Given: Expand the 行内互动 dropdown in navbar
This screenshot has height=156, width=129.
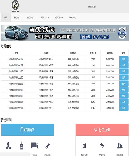Looking at the screenshot, I should click(59, 17).
